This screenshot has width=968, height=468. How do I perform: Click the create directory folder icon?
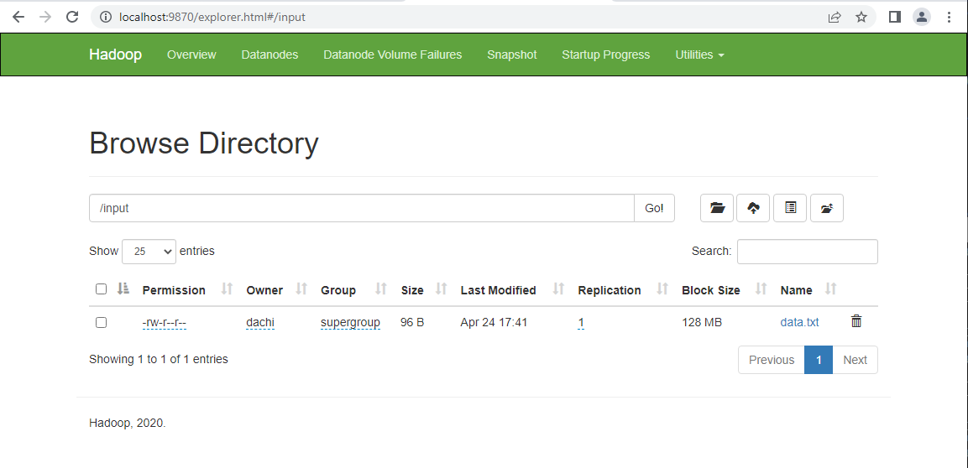pos(717,208)
